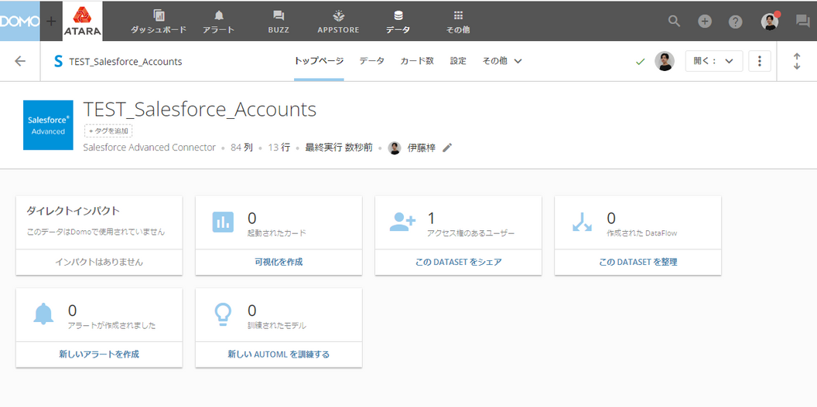Click the bar chart cards icon
The width and height of the screenshot is (817, 407).
(223, 222)
